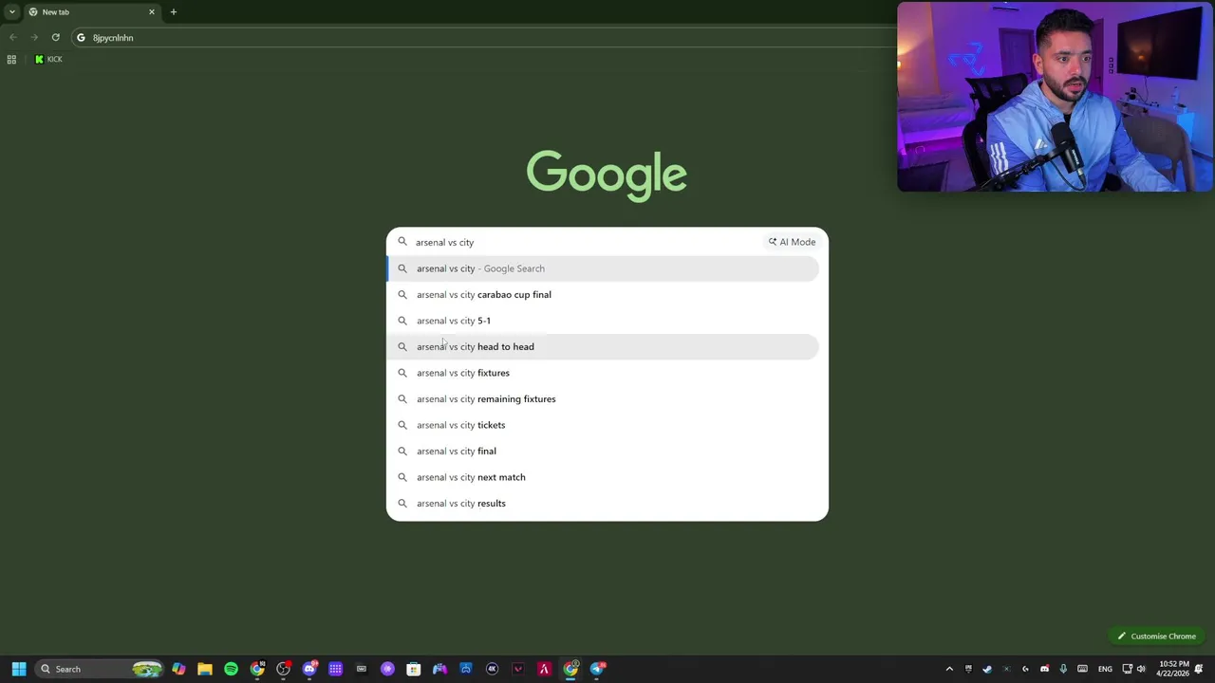Open the KICK bookmark
Viewport: 1215px width, 683px height.
coord(48,59)
